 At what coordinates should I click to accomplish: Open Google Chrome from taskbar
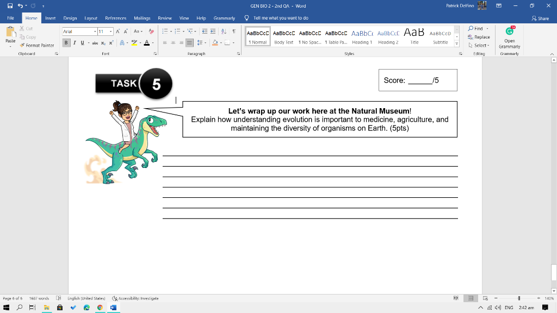coord(100,308)
